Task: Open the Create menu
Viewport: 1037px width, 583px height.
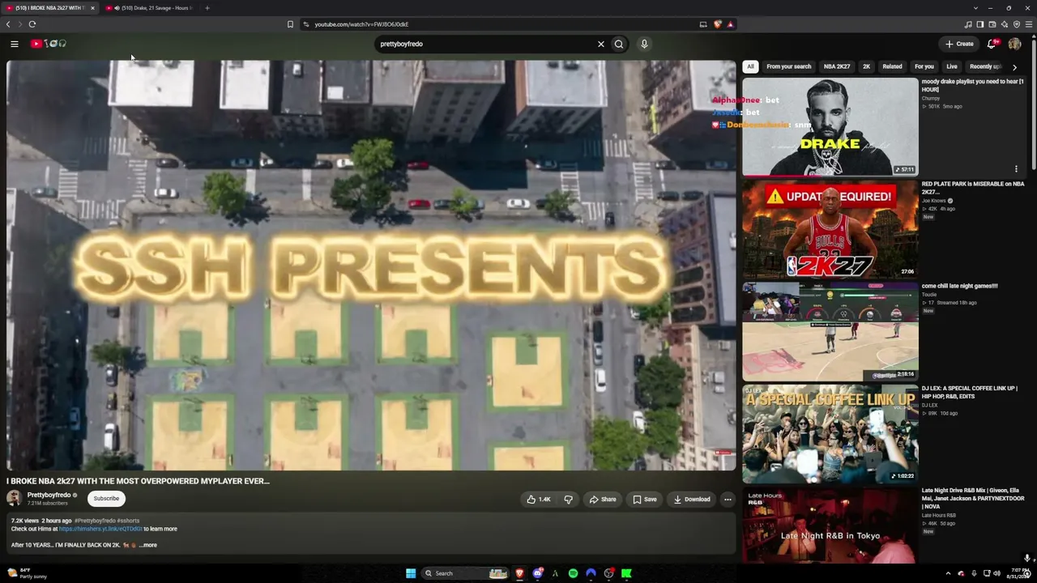Action: (960, 44)
